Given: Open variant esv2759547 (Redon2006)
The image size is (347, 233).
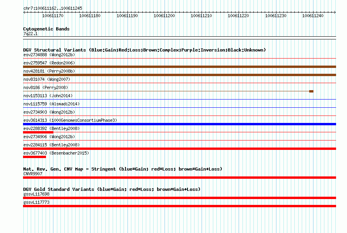Looking at the screenshot, I should (49, 63).
